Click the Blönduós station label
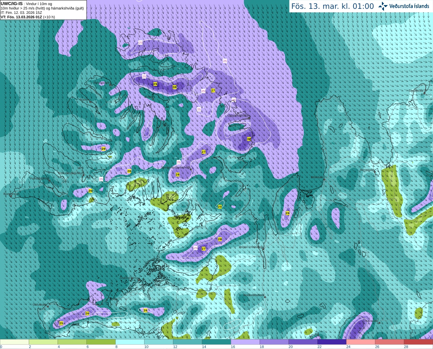 click(317, 177)
